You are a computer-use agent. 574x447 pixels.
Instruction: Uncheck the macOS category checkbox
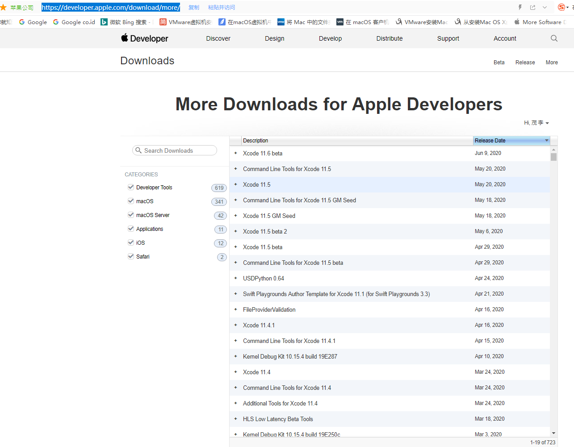tap(131, 201)
